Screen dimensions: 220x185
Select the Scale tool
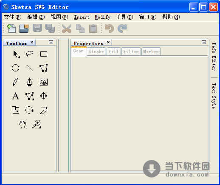[15, 110]
